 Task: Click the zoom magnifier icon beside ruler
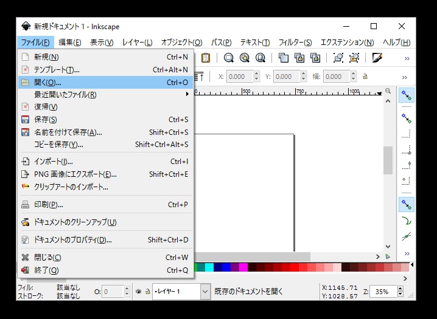pos(388,91)
